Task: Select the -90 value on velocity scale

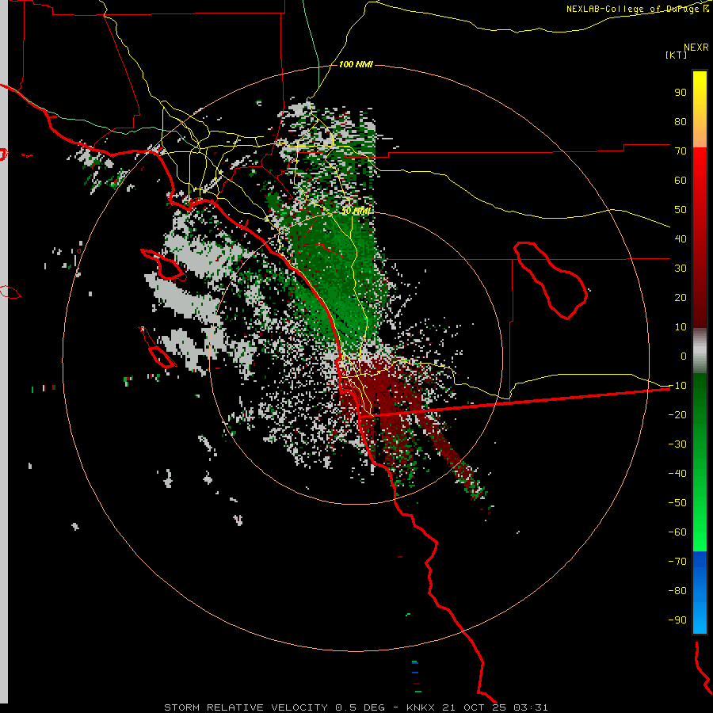Action: pos(677,620)
